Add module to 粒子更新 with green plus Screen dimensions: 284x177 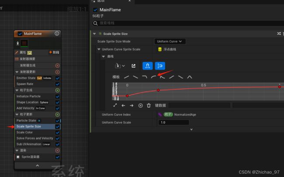coord(57,115)
